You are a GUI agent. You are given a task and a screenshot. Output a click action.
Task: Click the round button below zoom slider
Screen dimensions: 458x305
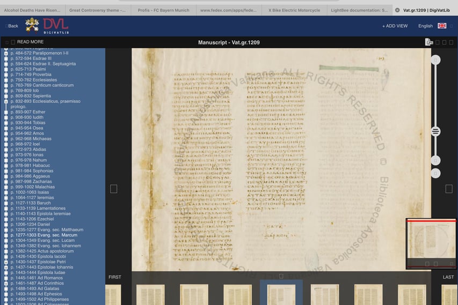pyautogui.click(x=435, y=160)
